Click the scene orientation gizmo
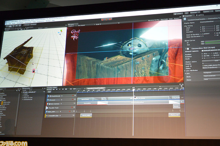The width and height of the screenshot is (220, 146). pyautogui.click(x=60, y=33)
